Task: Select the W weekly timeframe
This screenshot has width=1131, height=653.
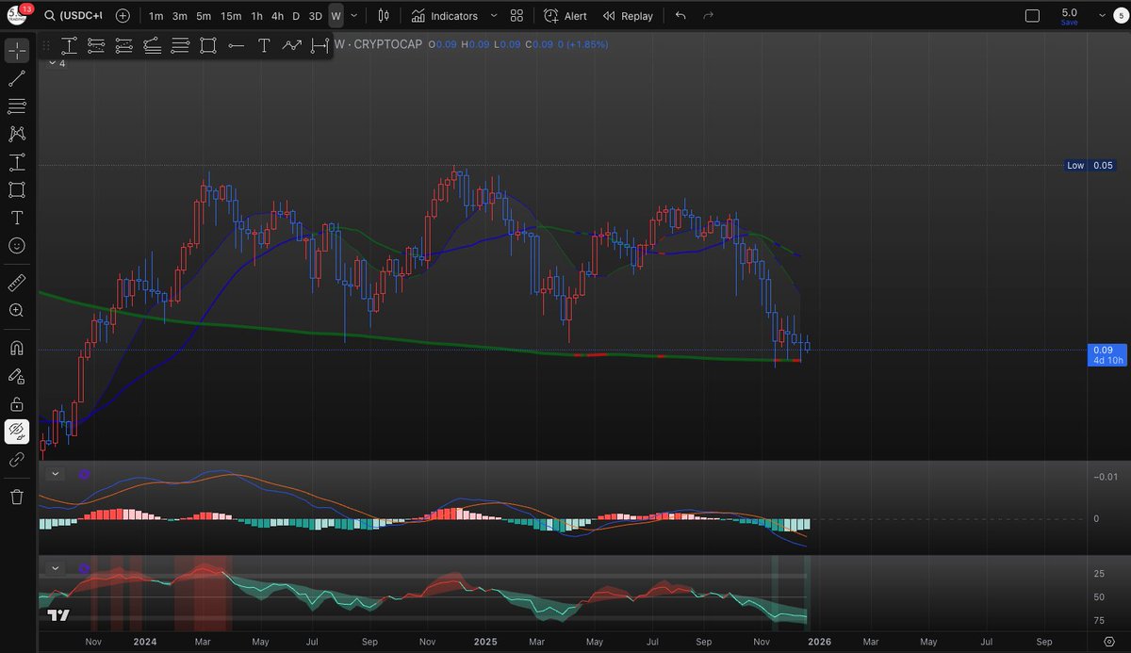Action: 336,16
